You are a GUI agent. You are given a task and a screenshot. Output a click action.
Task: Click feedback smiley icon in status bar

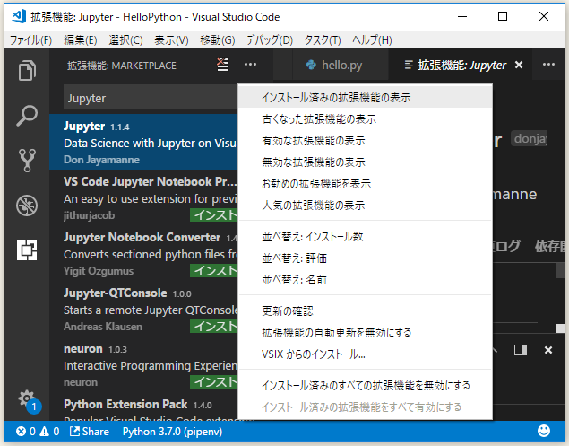pyautogui.click(x=544, y=431)
